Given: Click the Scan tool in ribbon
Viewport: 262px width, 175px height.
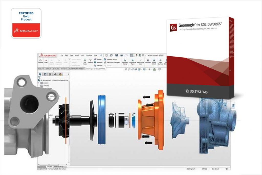Looking at the screenshot, I should [x=46, y=61].
